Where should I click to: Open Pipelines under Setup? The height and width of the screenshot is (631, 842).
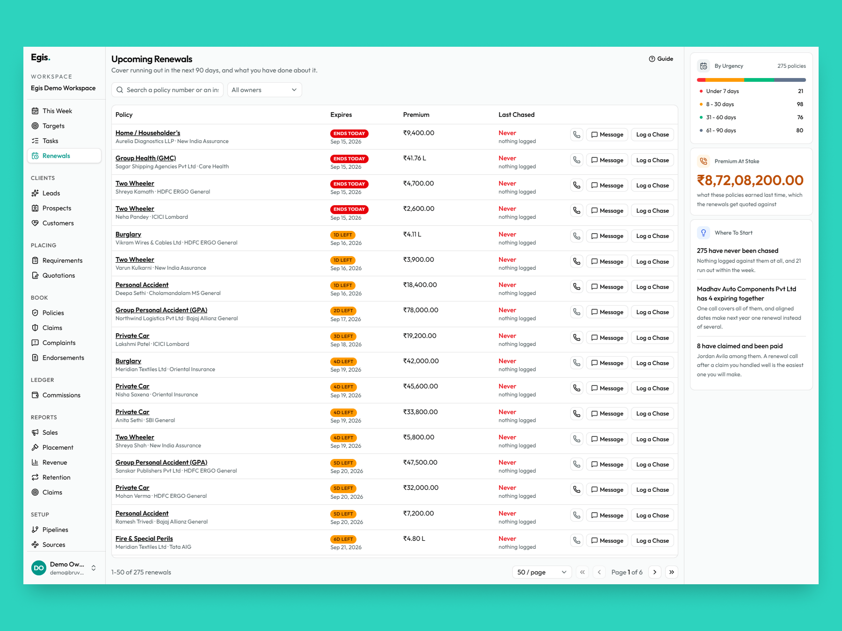65,530
